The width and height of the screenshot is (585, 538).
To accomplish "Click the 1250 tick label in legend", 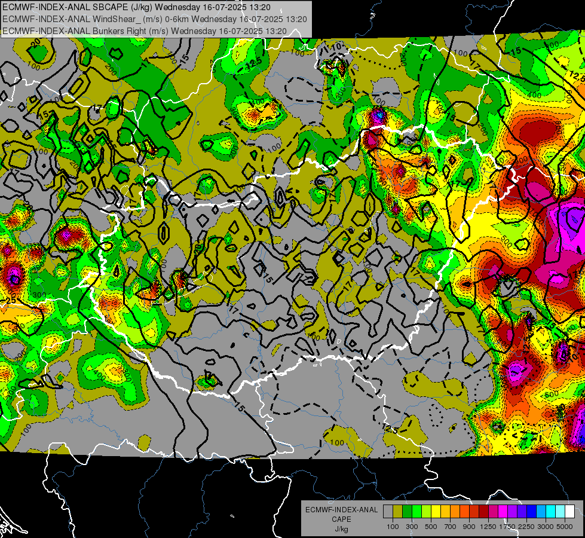I will click(x=488, y=527).
